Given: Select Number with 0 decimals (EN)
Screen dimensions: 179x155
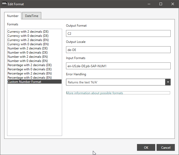Looking at the screenshot, I should point(34,61).
